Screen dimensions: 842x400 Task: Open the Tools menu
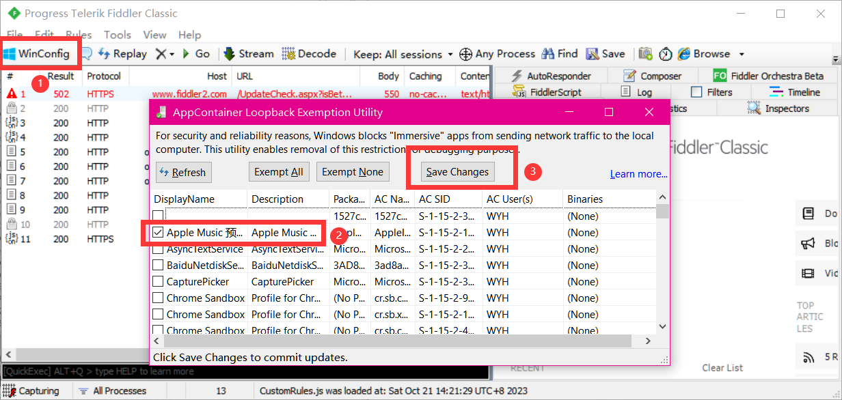coord(118,35)
